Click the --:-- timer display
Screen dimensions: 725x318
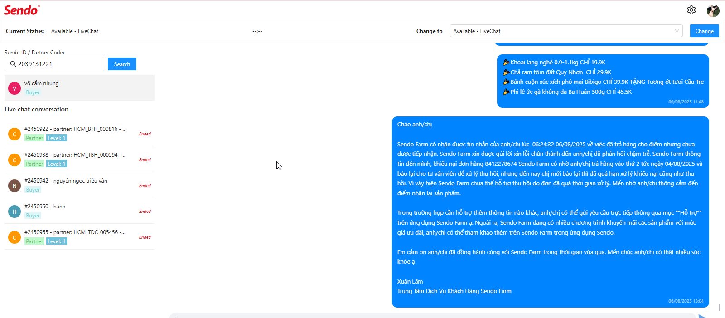coord(257,31)
